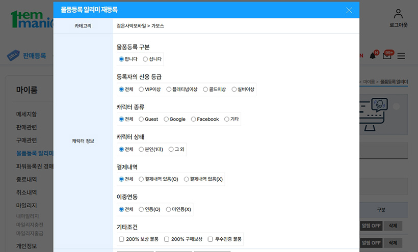Viewport: 418px width, 252px height.
Task: Click the SELL tag icon beside 판매등록
Action: (13, 56)
